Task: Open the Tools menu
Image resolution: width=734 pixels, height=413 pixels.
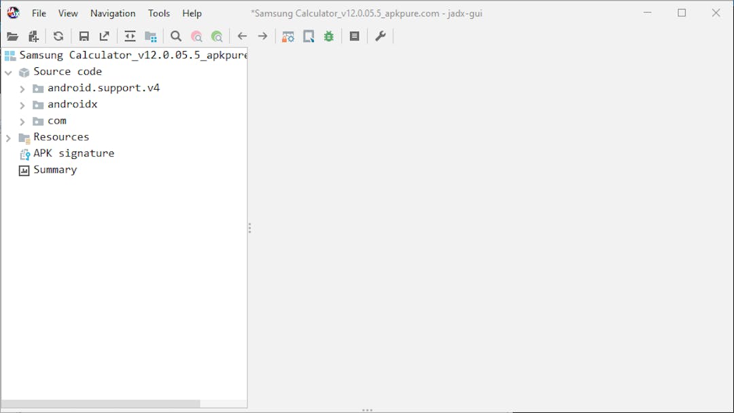Action: click(159, 14)
